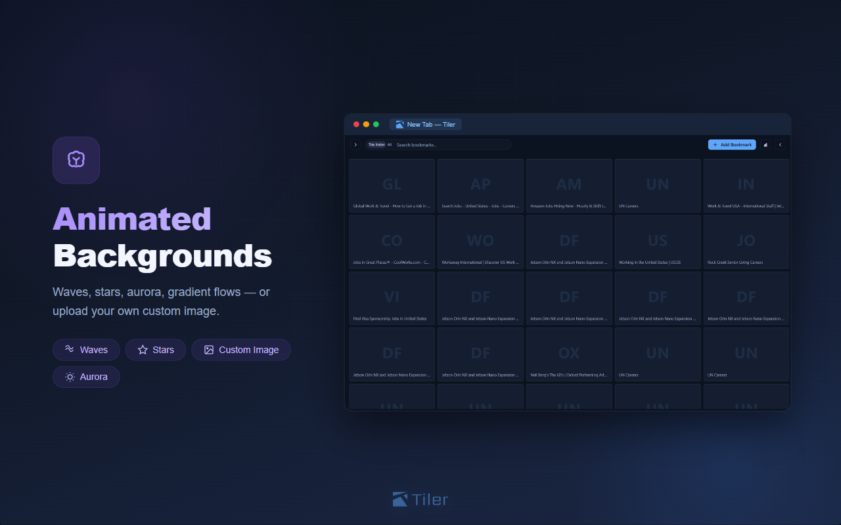
Task: Select the Aurora background style icon
Action: click(x=70, y=377)
